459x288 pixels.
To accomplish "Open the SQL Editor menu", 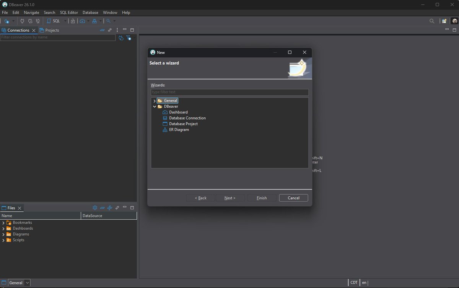I will [69, 13].
